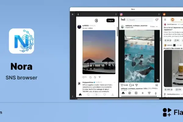Viewport: 183px width, 122px height.
Task: Open Threads profile icon in bottom bar
Action: click(x=113, y=95)
